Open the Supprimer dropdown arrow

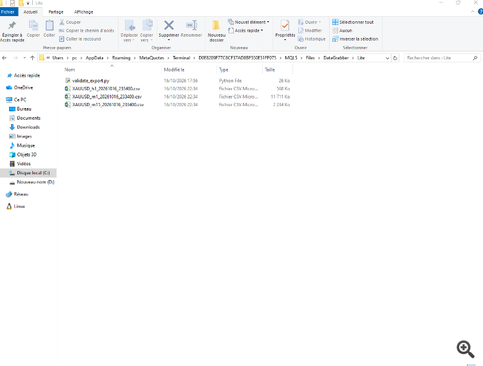click(x=169, y=40)
